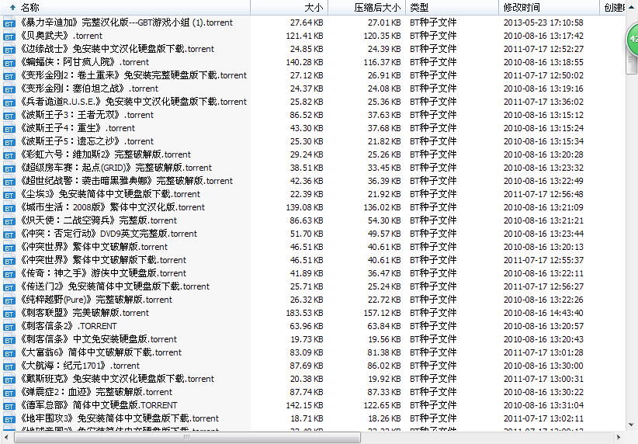Sort by the 大小 column header
The width and height of the screenshot is (638, 444).
coord(289,7)
